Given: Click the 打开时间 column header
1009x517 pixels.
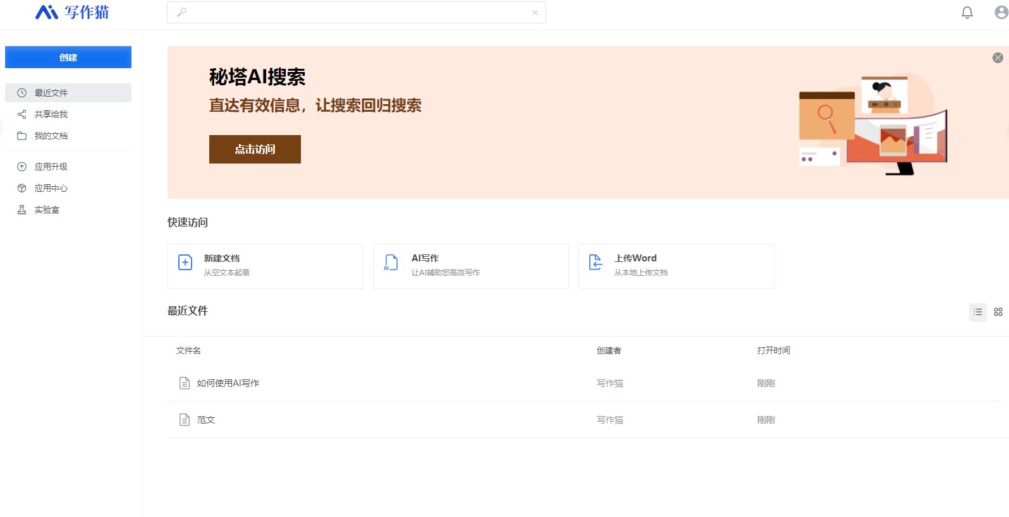Looking at the screenshot, I should pyautogui.click(x=774, y=350).
